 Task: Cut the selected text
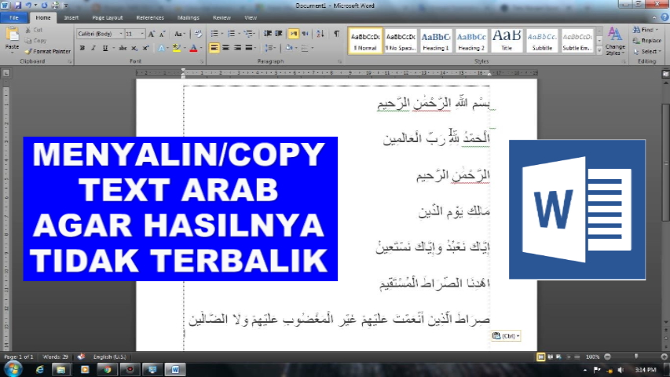click(34, 30)
